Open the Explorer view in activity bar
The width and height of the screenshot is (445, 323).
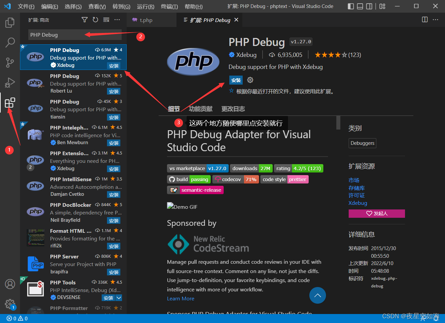coord(10,23)
